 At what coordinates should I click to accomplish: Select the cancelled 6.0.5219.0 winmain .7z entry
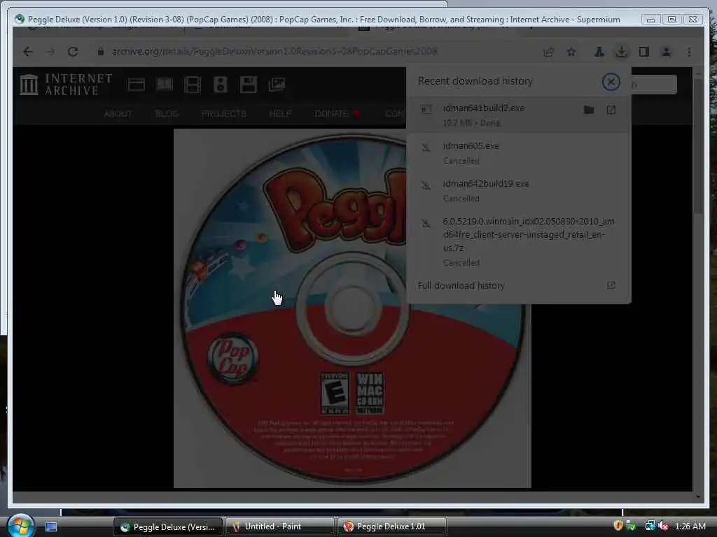coord(517,241)
